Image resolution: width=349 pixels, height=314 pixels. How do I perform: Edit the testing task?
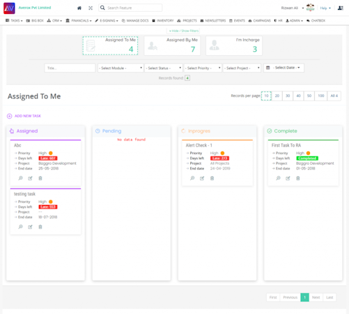tap(30, 227)
